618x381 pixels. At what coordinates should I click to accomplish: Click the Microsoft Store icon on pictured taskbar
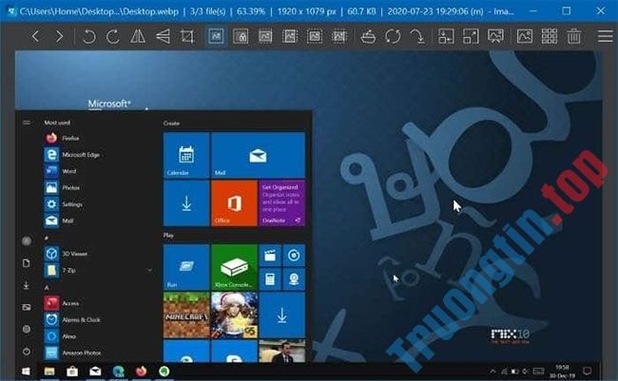[x=72, y=371]
